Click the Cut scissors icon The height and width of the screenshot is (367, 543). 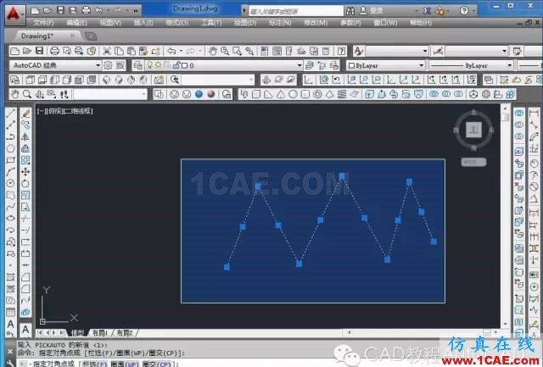point(107,51)
